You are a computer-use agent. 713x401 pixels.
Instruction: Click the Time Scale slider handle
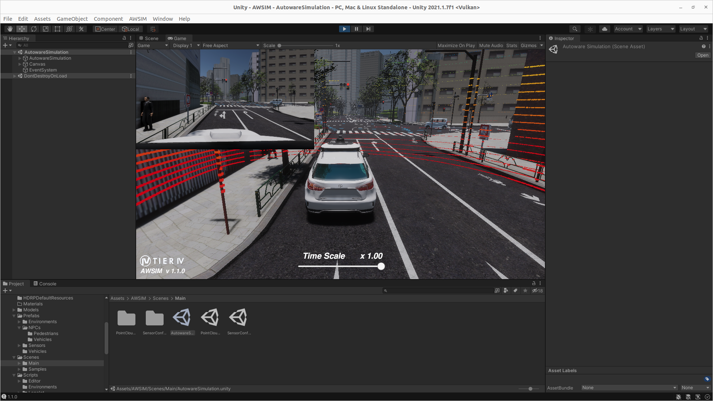tap(381, 266)
